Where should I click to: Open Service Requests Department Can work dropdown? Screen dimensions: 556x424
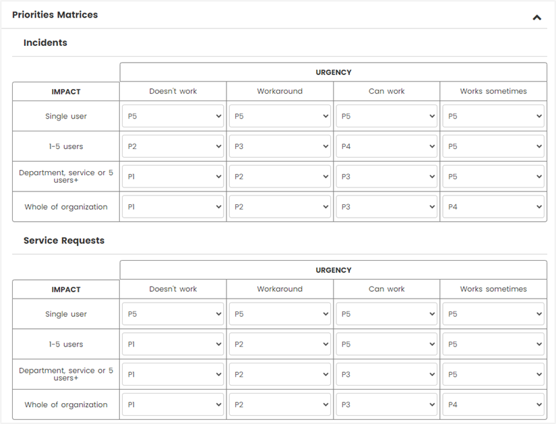coord(387,374)
